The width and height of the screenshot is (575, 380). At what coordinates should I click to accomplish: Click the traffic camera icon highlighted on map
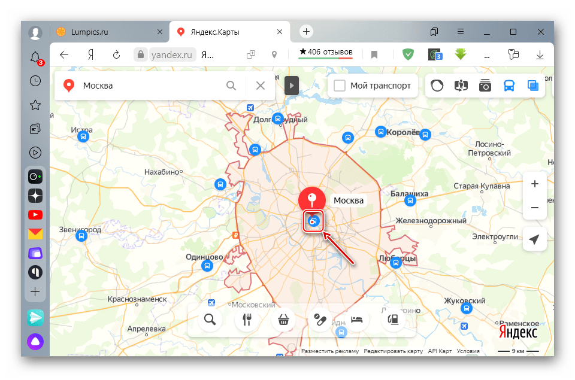313,221
